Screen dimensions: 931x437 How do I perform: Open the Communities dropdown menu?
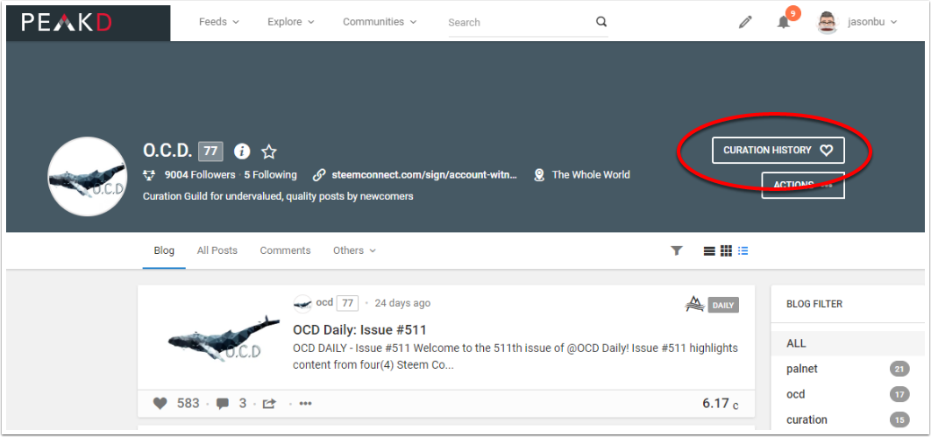coord(380,22)
